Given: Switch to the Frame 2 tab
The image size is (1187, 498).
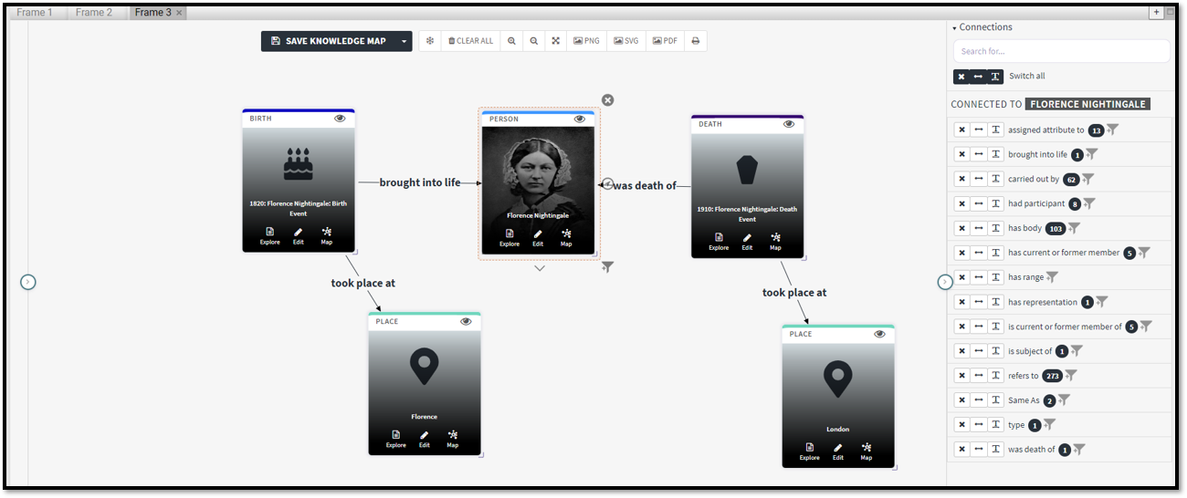Looking at the screenshot, I should [x=94, y=13].
